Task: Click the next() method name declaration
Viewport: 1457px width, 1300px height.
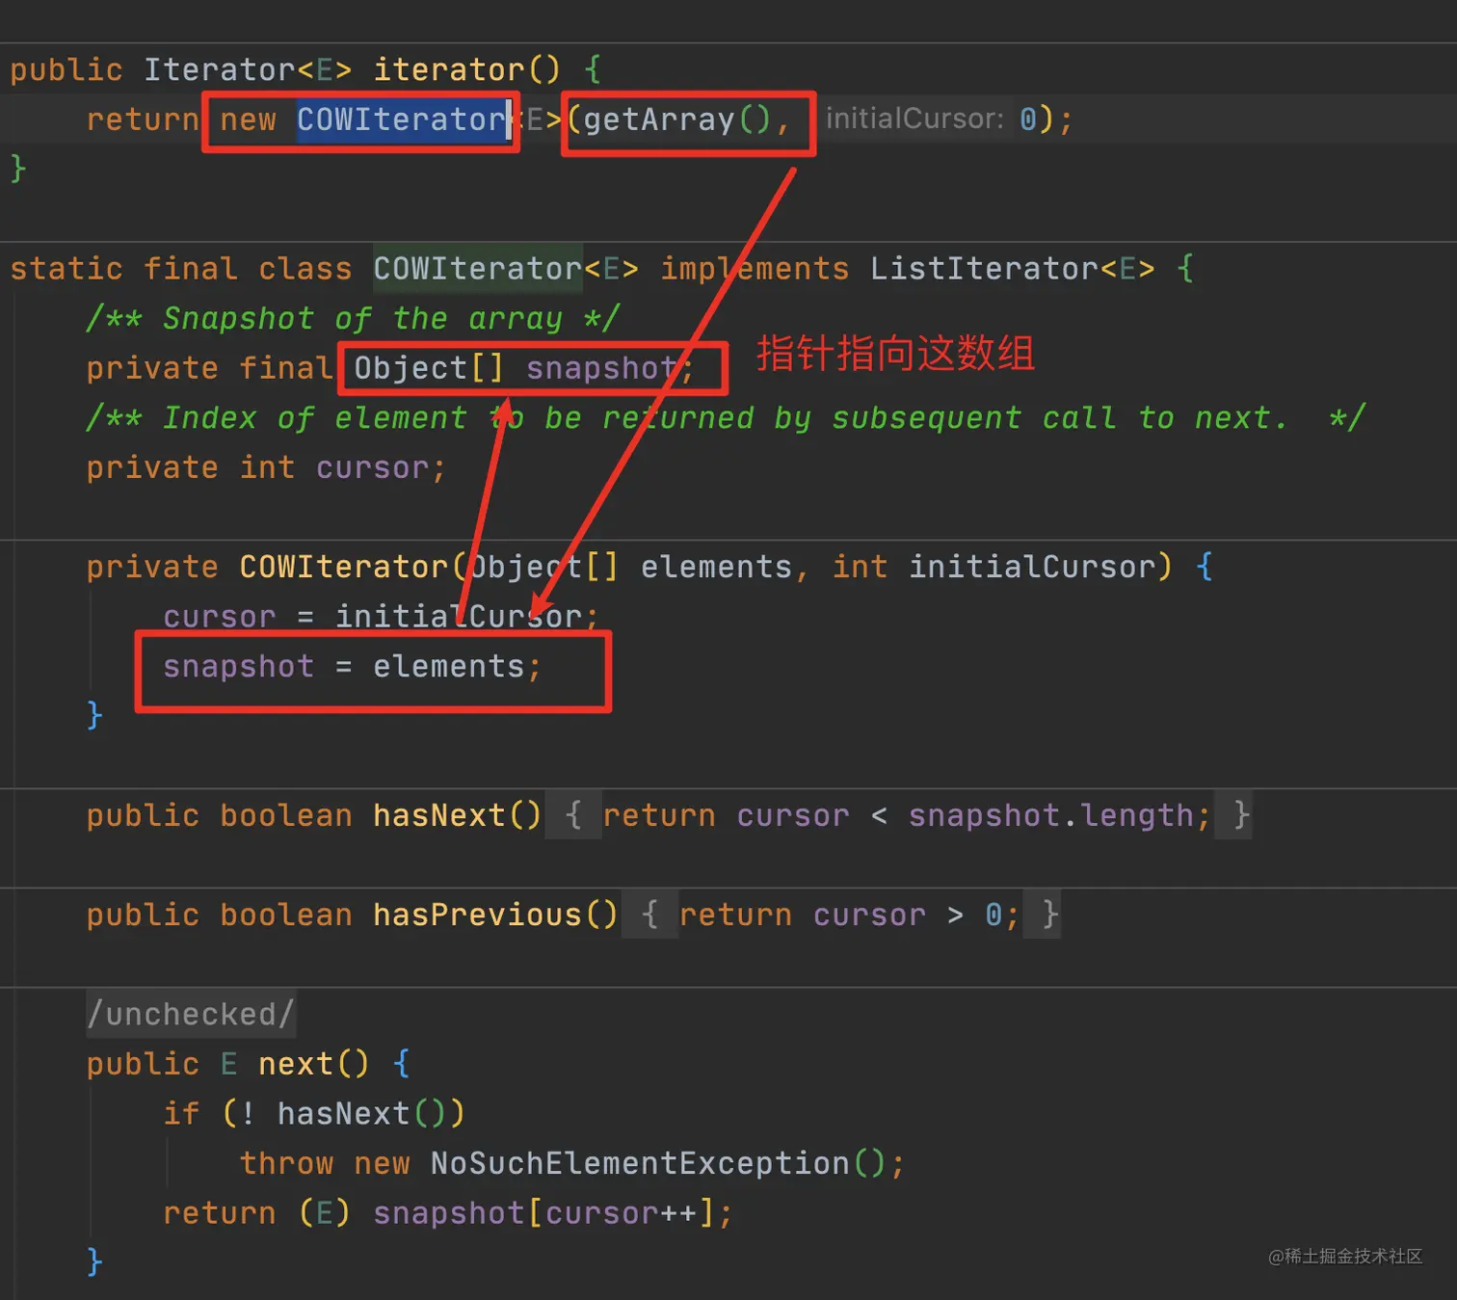Action: [x=295, y=1064]
